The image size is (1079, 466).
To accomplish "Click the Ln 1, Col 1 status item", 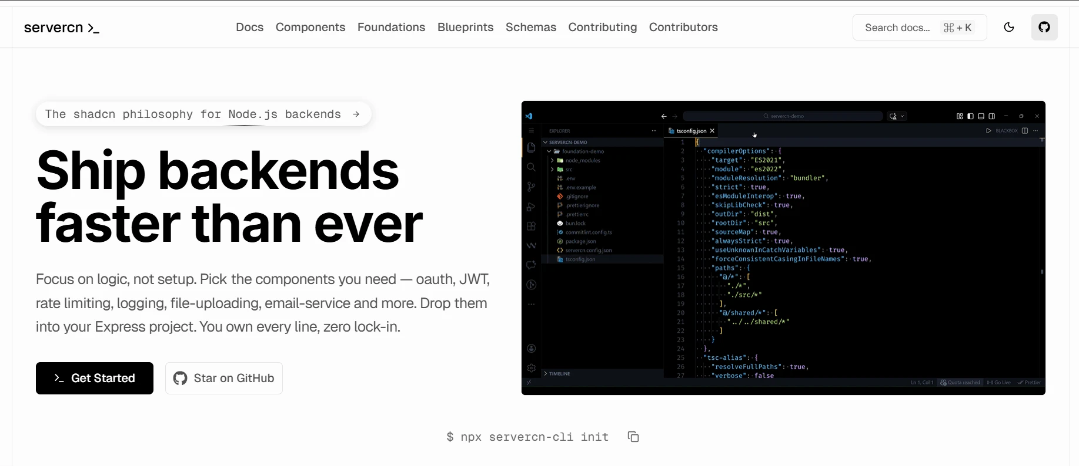I will 922,383.
